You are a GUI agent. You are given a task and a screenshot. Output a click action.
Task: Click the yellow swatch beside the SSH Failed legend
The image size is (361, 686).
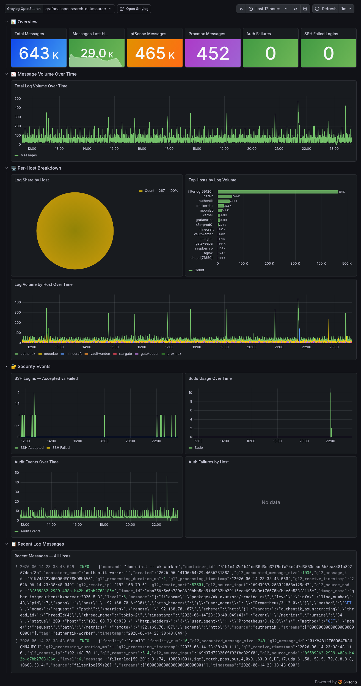tap(48, 448)
